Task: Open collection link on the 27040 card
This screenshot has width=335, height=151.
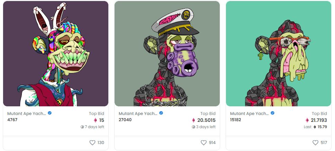Action: [x=138, y=114]
